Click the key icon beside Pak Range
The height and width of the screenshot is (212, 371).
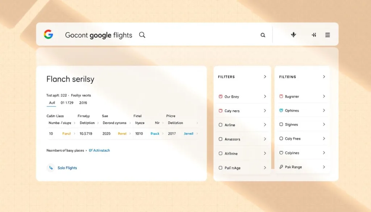click(x=280, y=167)
